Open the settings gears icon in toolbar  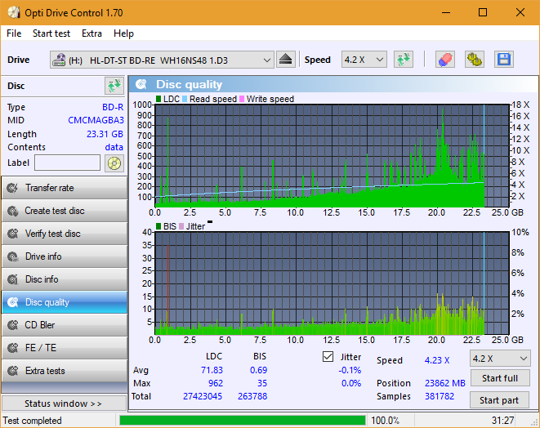474,60
